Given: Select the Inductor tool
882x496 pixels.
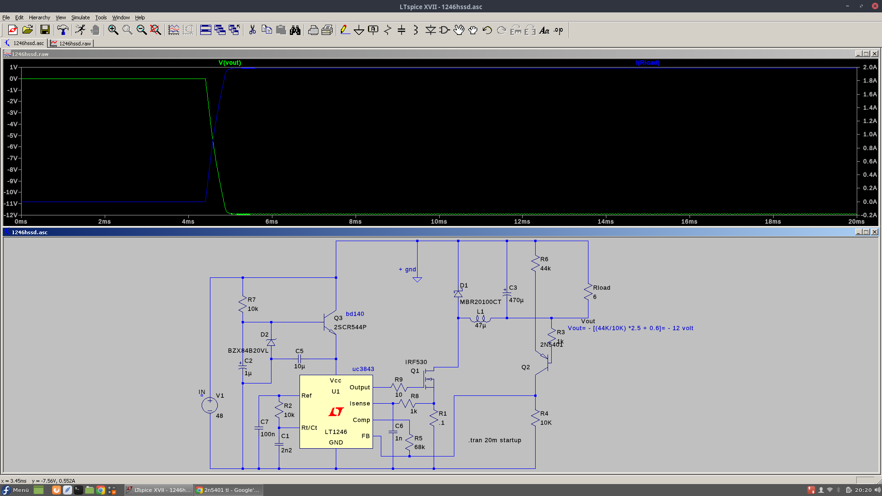Looking at the screenshot, I should coord(416,30).
